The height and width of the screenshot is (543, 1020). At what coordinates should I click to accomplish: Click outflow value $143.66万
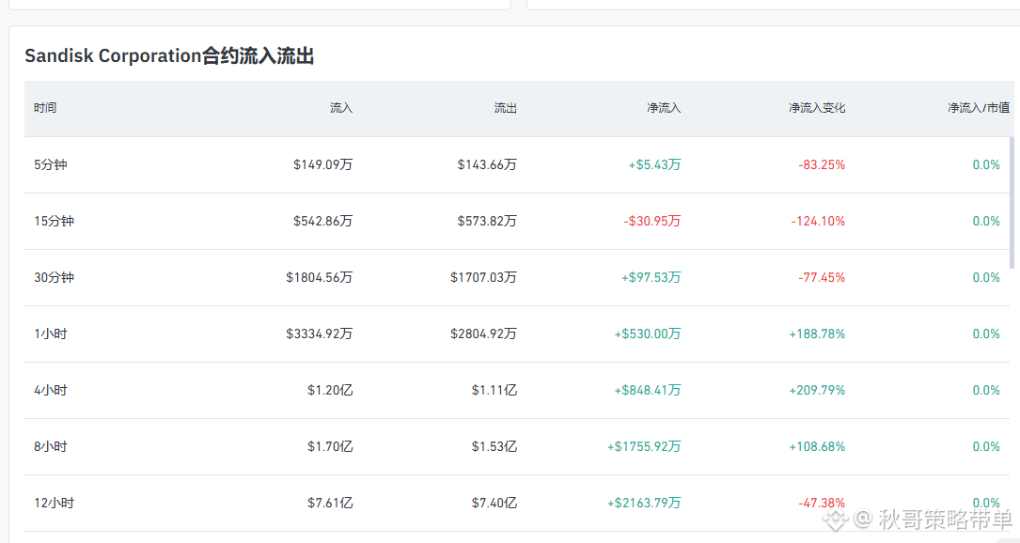coord(487,164)
